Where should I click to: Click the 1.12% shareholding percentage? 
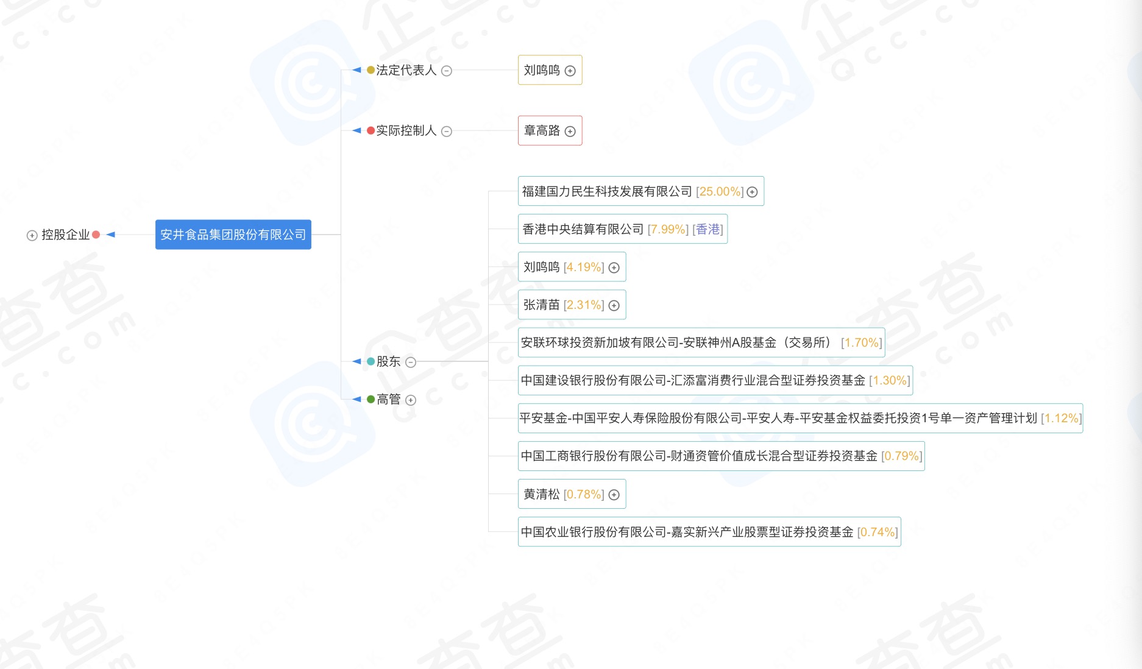click(1061, 418)
